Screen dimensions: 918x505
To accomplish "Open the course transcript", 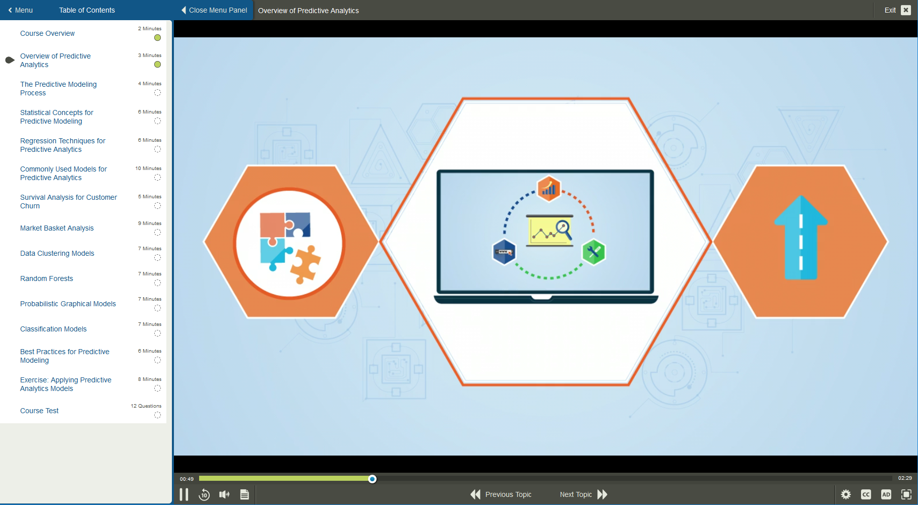I will [x=244, y=494].
